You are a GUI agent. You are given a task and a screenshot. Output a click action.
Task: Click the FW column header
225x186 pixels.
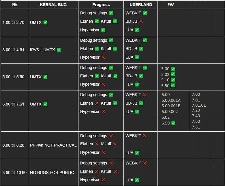point(170,5)
